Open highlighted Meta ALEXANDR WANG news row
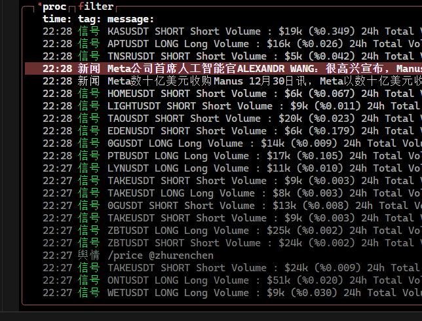The image size is (422, 321). coord(223,69)
